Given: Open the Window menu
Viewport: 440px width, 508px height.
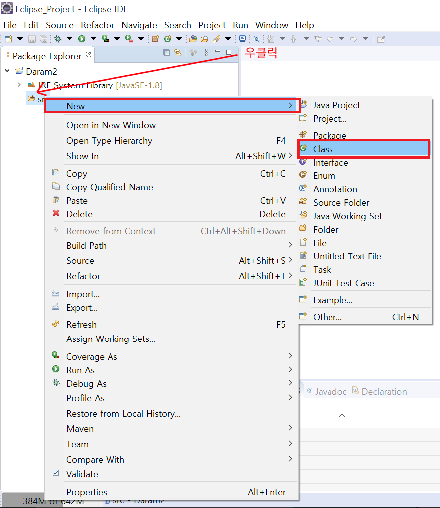Looking at the screenshot, I should [x=272, y=25].
